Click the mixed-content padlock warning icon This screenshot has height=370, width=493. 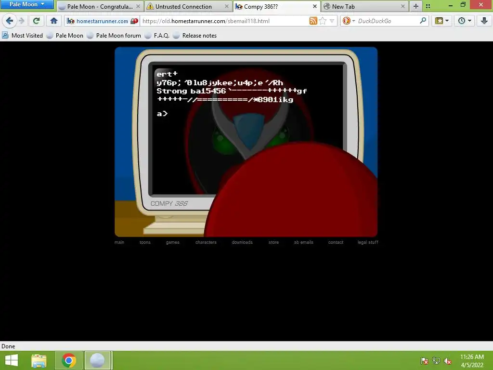pos(134,21)
